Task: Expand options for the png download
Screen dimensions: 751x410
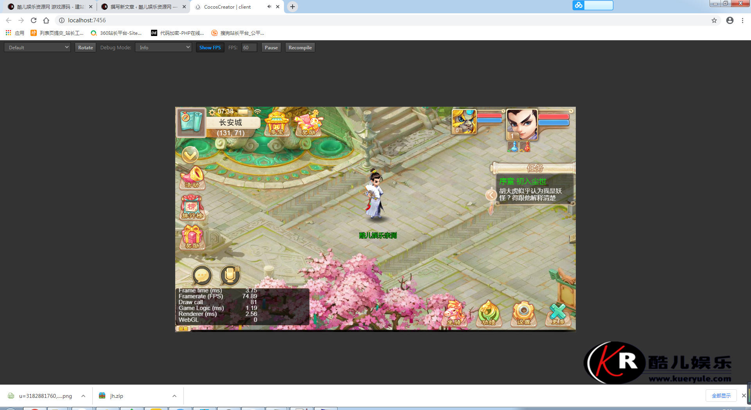Action: click(83, 396)
